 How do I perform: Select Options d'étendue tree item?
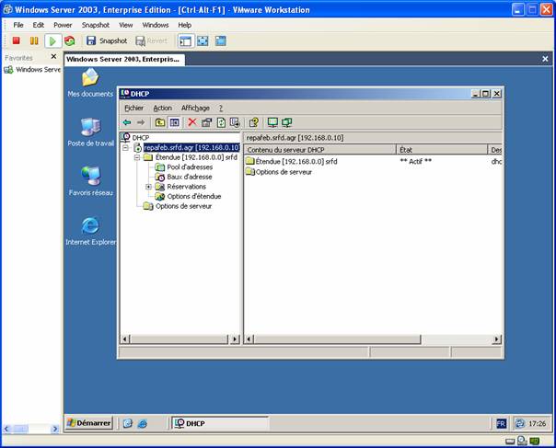(x=194, y=196)
